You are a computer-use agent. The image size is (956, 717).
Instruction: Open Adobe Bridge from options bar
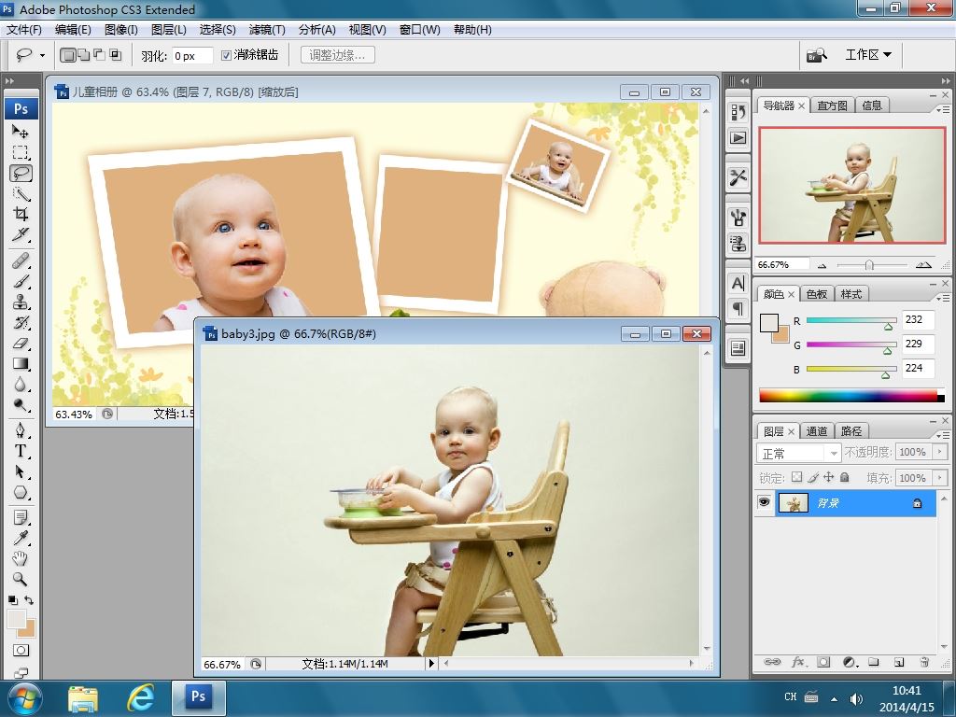point(817,55)
